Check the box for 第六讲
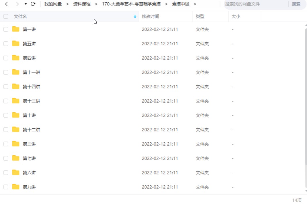 pyautogui.click(x=6, y=173)
